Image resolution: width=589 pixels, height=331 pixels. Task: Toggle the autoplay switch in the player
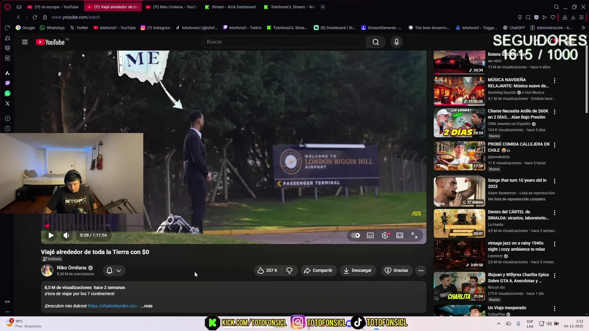click(356, 235)
